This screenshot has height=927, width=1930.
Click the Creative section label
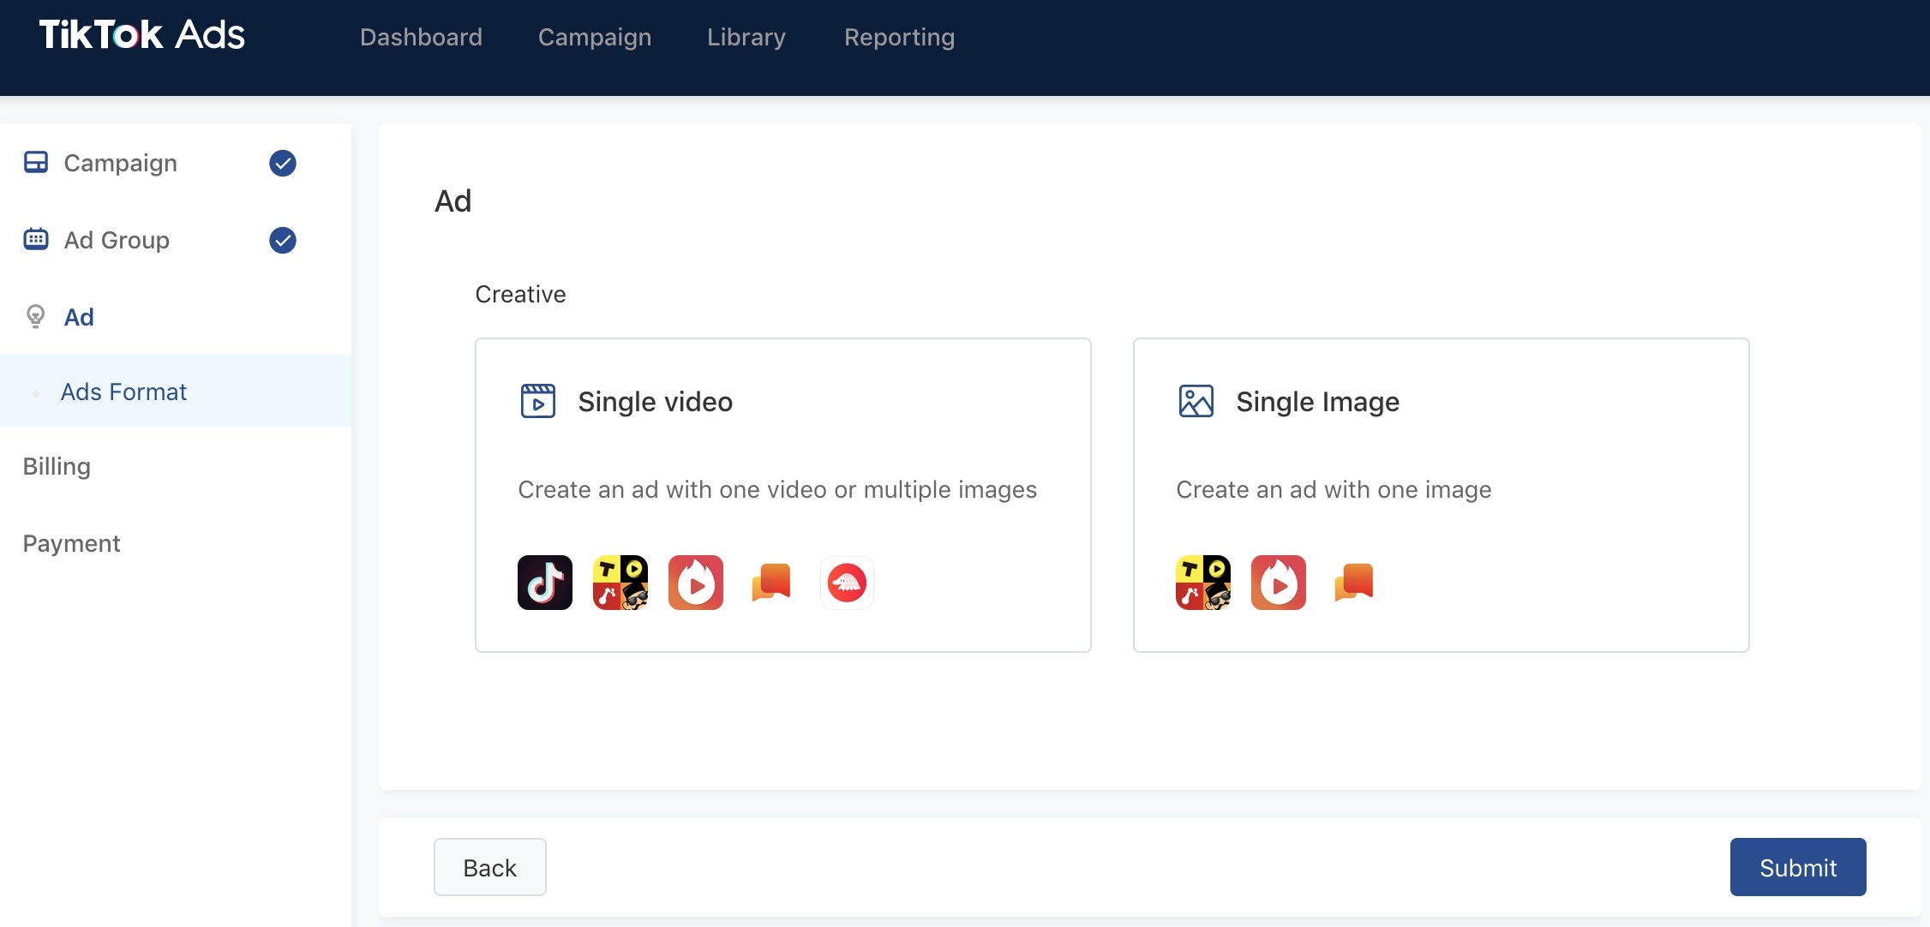click(520, 294)
